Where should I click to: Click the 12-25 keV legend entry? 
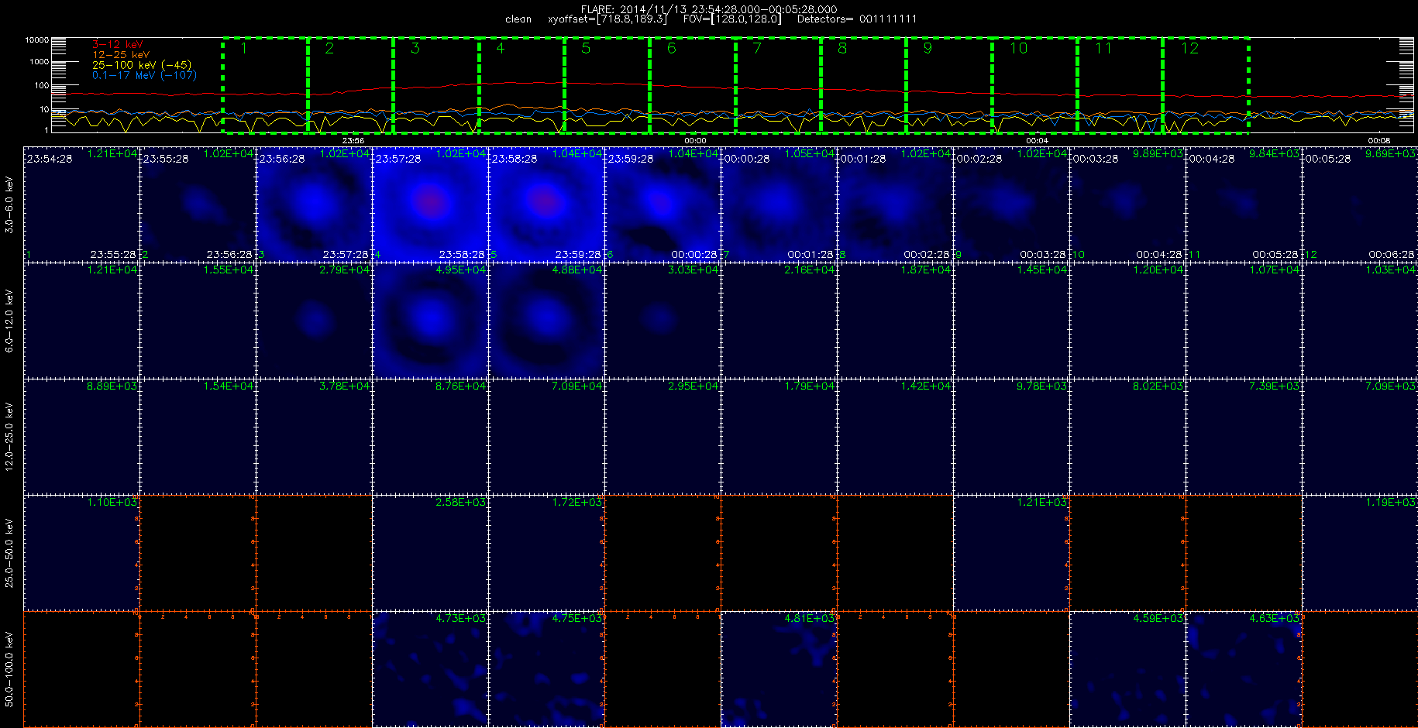pyautogui.click(x=121, y=55)
